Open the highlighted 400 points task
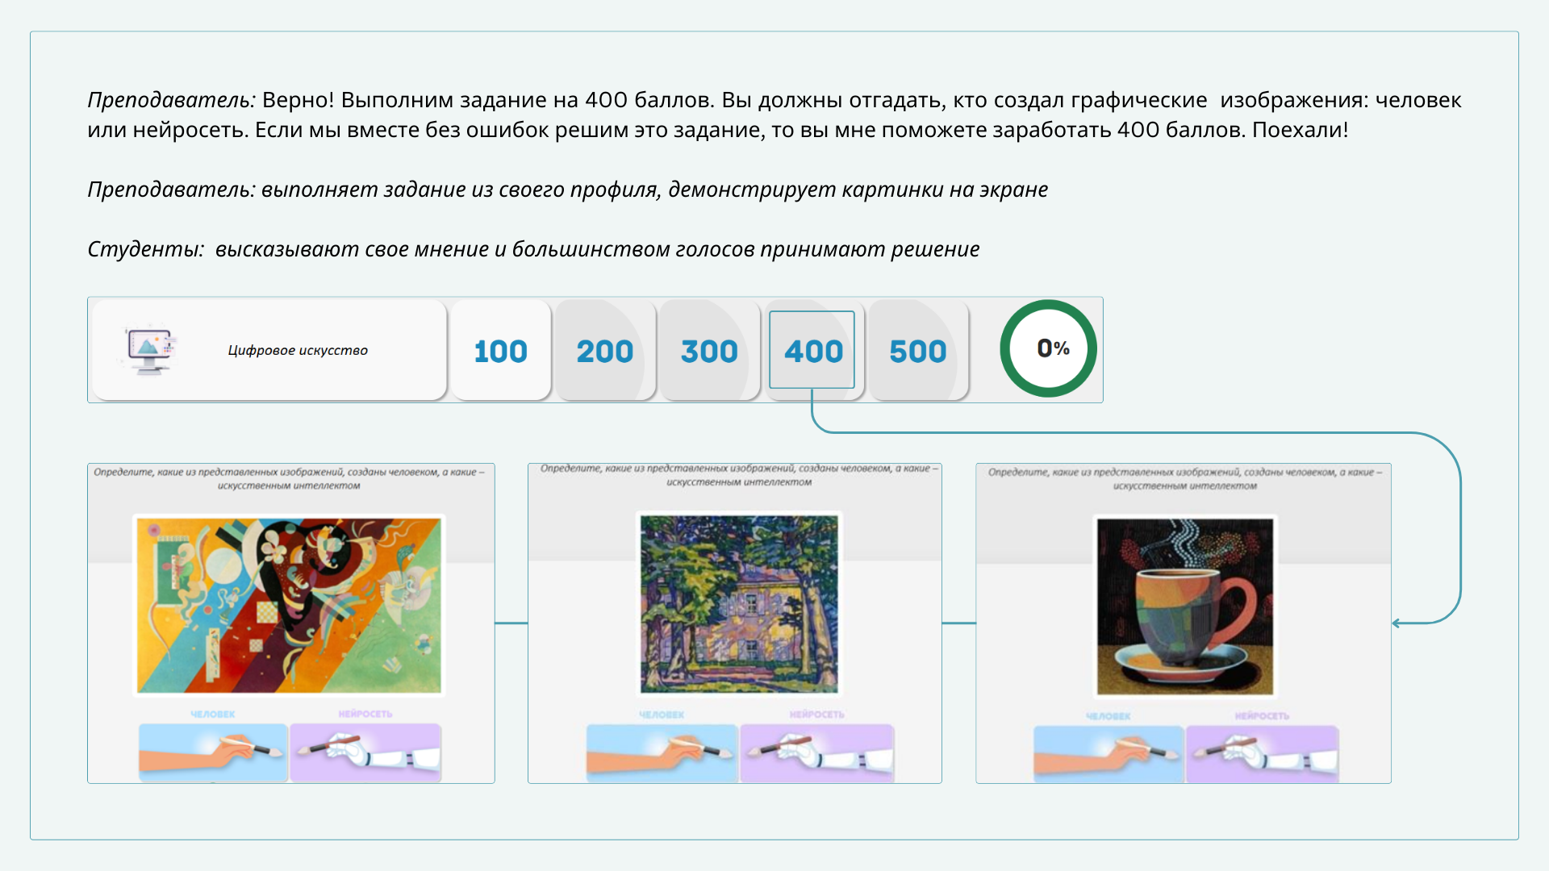Image resolution: width=1549 pixels, height=871 pixels. (x=812, y=351)
